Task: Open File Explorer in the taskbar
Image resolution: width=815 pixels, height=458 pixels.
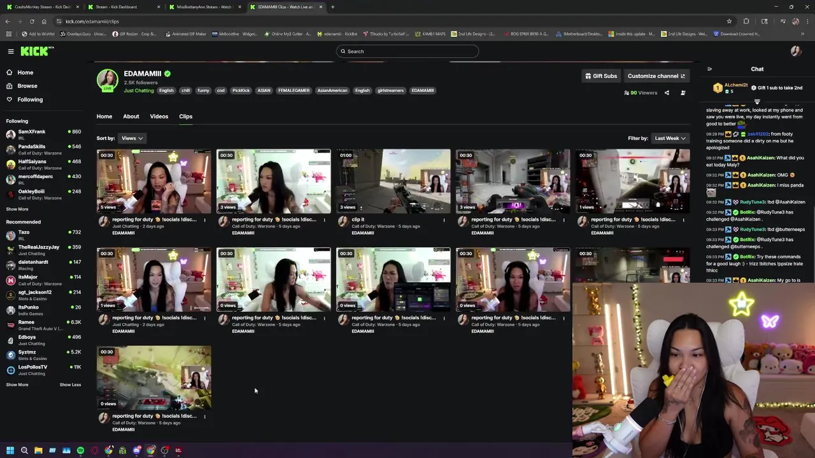Action: click(38, 450)
